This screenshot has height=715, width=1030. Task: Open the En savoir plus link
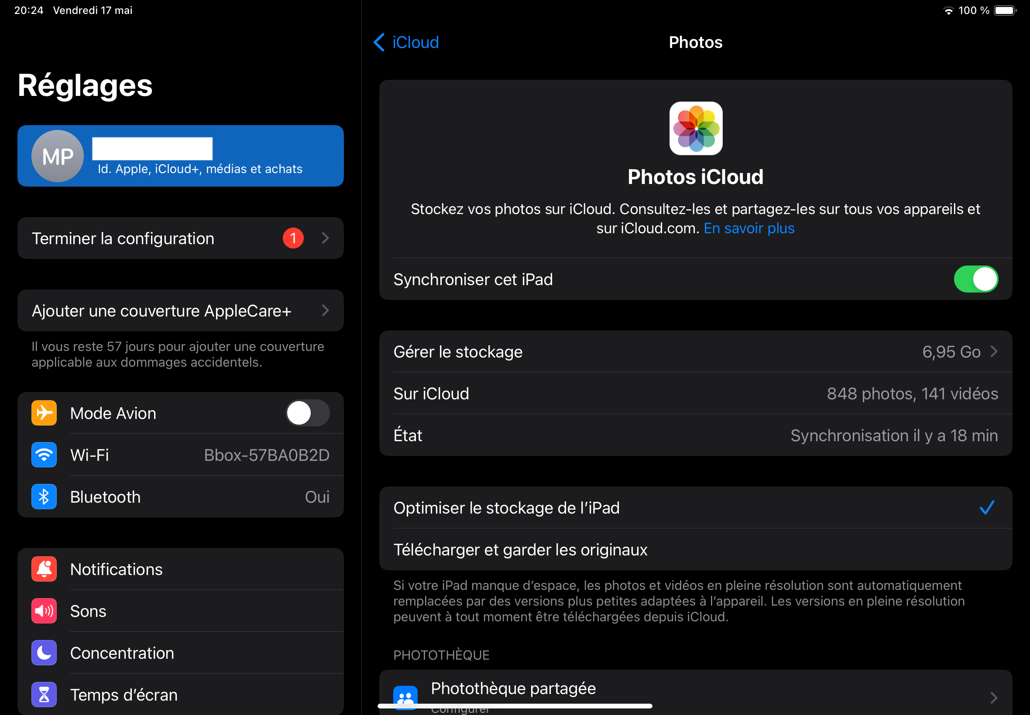tap(749, 228)
